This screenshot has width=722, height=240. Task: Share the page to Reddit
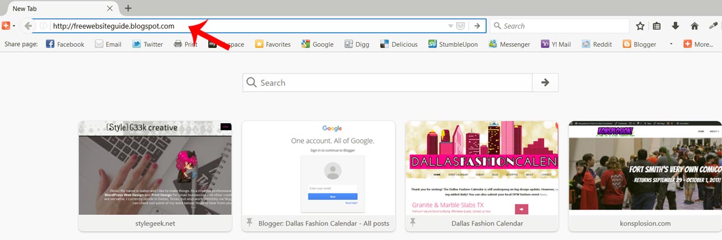[x=597, y=44]
